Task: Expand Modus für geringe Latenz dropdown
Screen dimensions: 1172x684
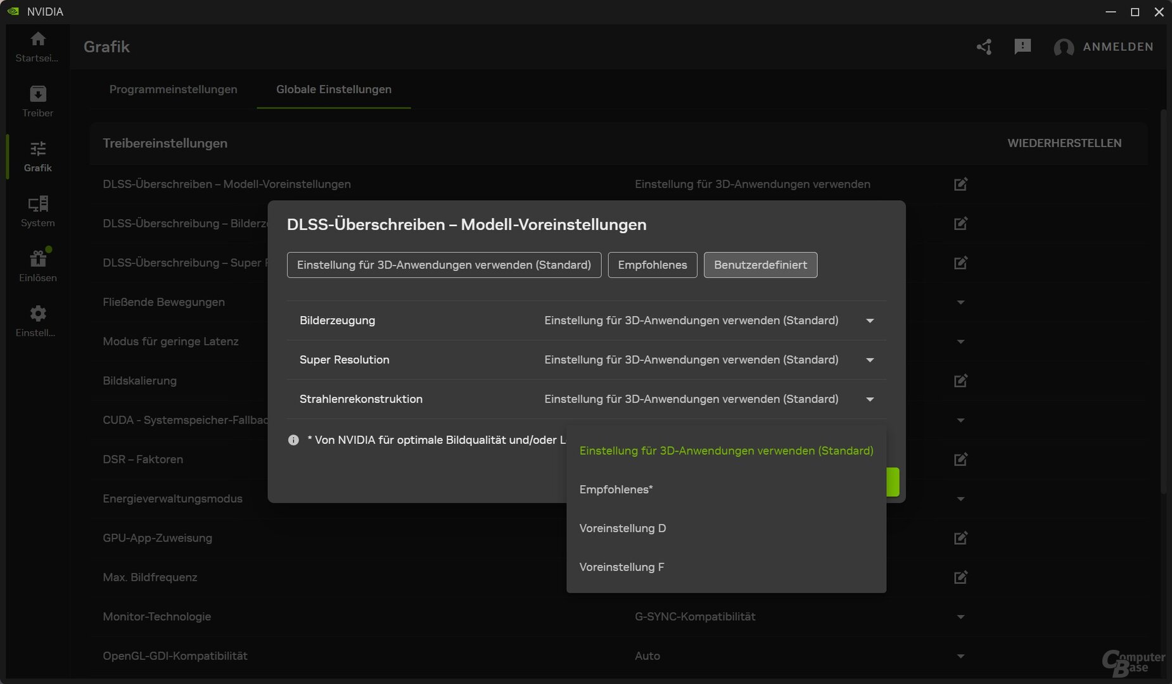Action: [x=960, y=342]
